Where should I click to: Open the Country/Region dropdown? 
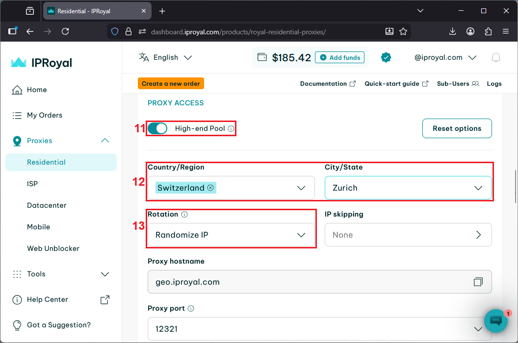point(231,188)
